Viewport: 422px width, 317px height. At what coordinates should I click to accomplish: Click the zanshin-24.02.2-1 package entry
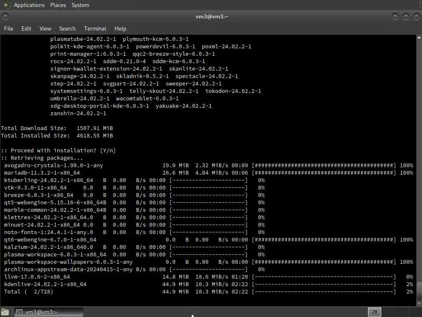pyautogui.click(x=78, y=113)
